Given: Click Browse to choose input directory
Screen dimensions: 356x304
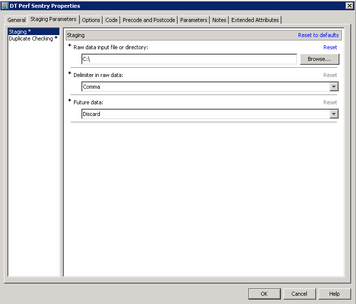Looking at the screenshot, I should pyautogui.click(x=319, y=59).
